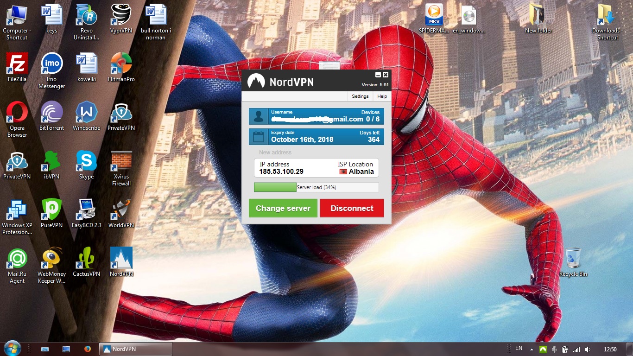Click the NordVPN mountain logo in window header
This screenshot has width=633, height=356.
(256, 81)
